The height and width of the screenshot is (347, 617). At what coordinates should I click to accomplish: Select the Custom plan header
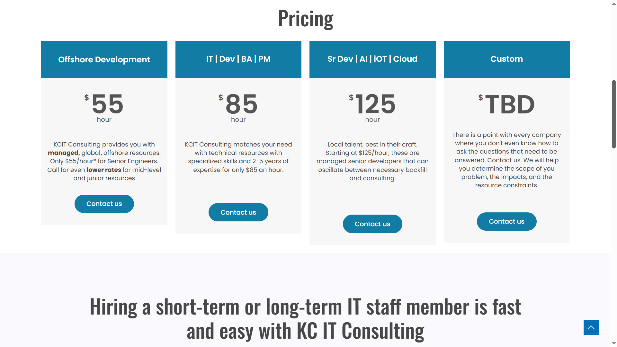[506, 59]
